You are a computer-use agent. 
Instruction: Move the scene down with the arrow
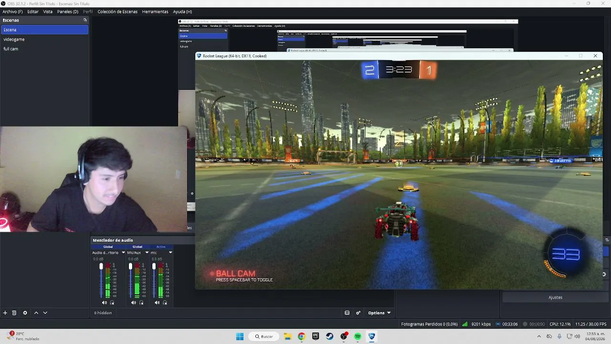[x=45, y=312]
